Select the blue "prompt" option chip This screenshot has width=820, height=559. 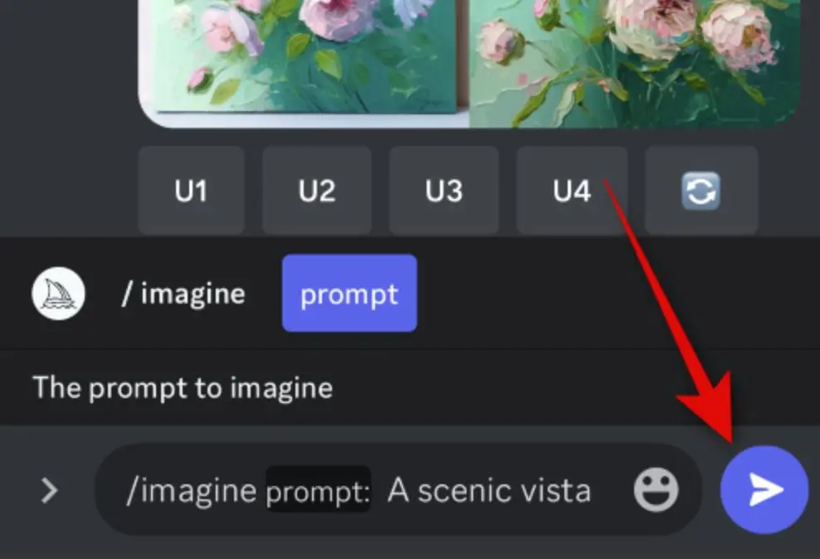tap(349, 294)
